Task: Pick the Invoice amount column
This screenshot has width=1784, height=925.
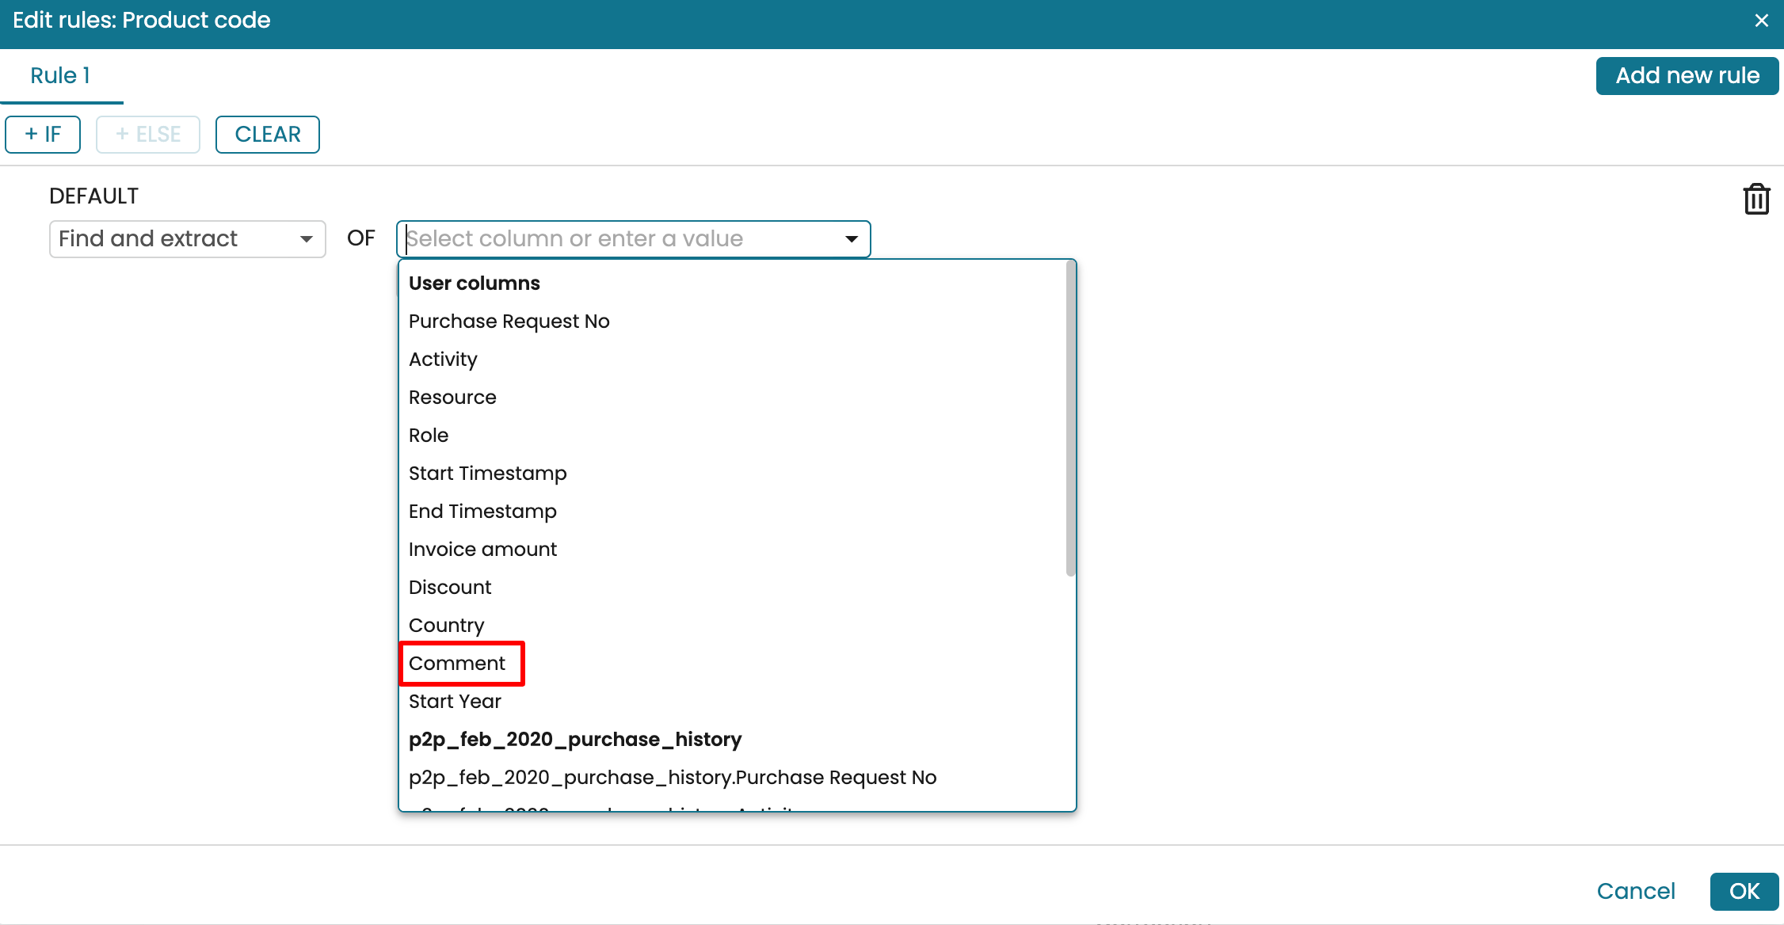Action: tap(482, 550)
